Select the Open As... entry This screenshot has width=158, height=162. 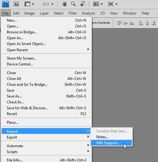(46, 38)
